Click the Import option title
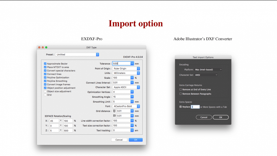 136,24
